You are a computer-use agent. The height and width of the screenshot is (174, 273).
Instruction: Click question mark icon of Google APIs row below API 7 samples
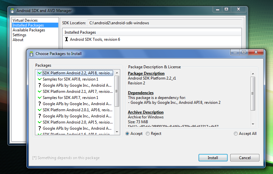pos(40,104)
